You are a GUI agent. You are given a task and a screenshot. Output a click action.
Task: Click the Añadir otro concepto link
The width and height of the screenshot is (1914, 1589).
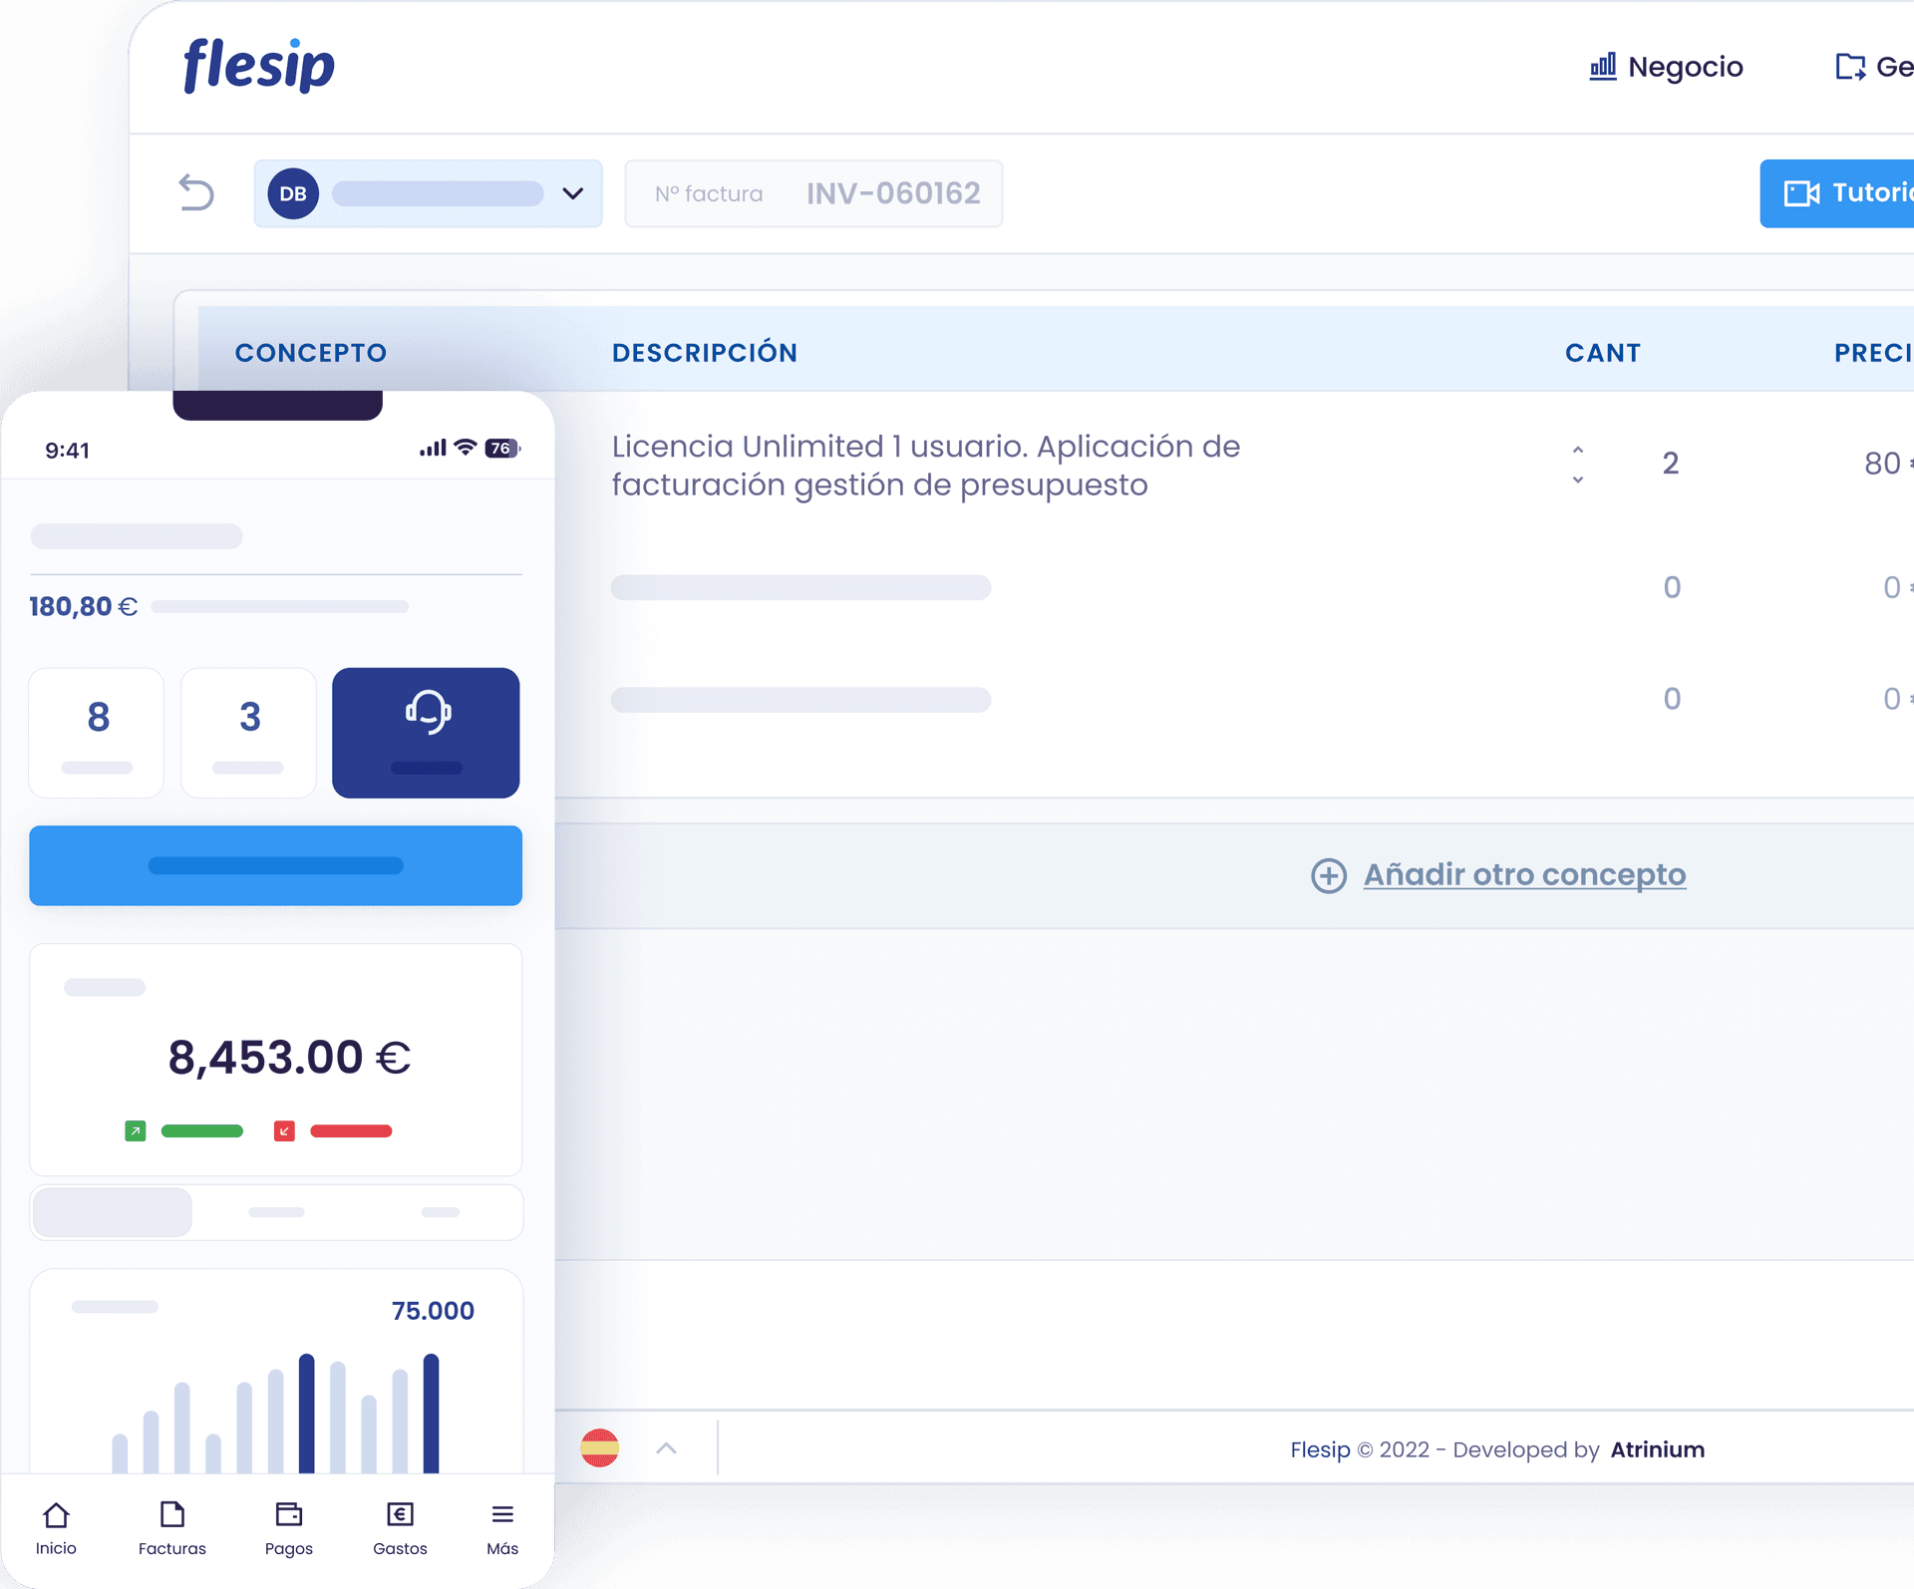click(1524, 874)
